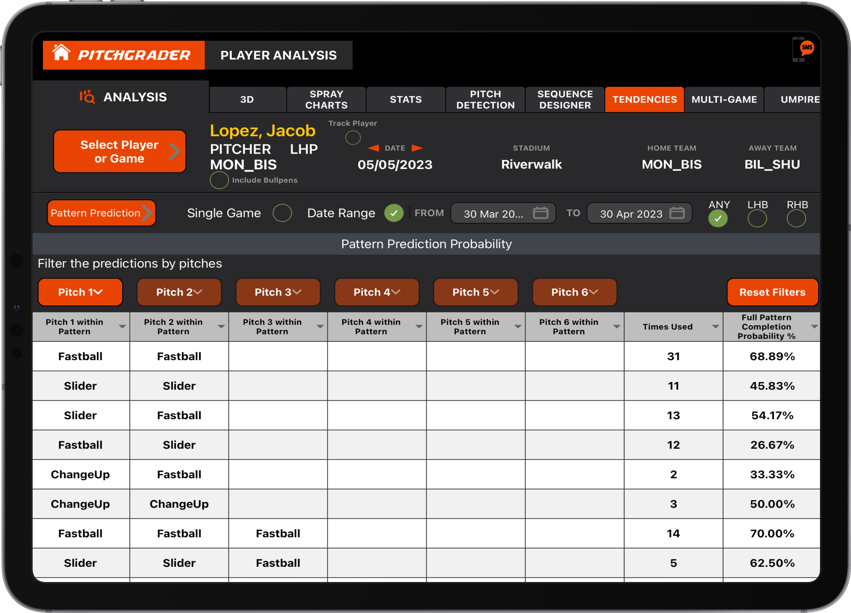Open the Pitch 1 filter dropdown
The height and width of the screenshot is (613, 851).
(80, 292)
